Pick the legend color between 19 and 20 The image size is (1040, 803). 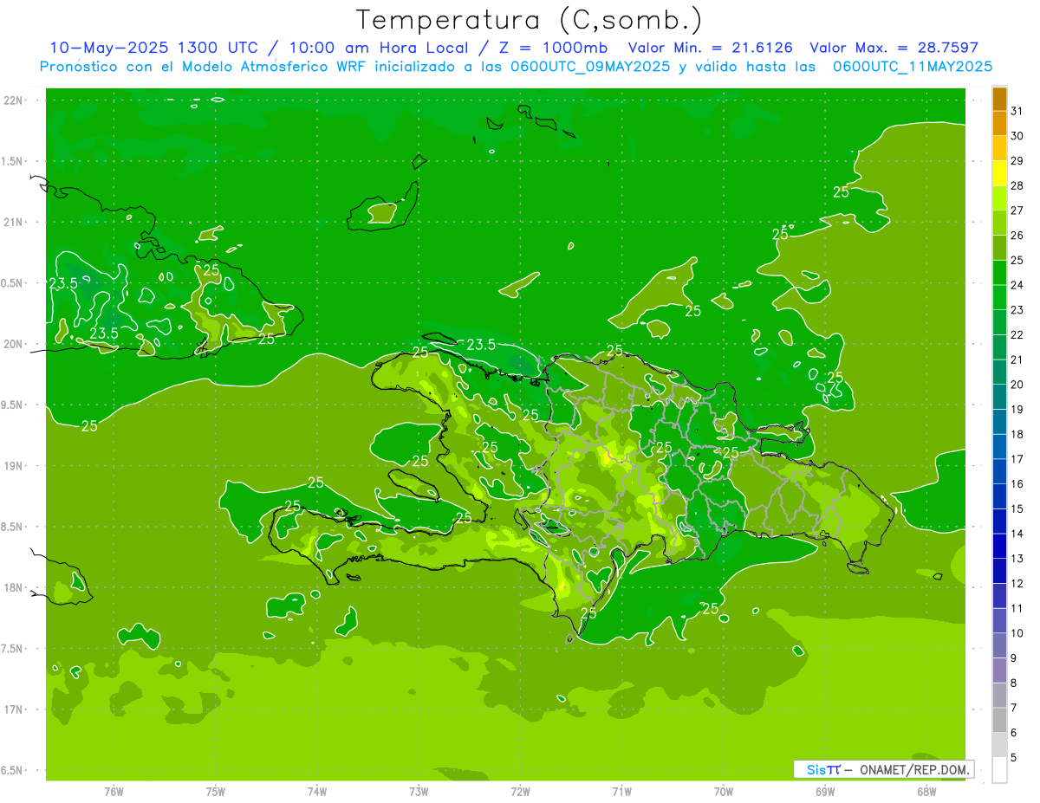point(999,397)
